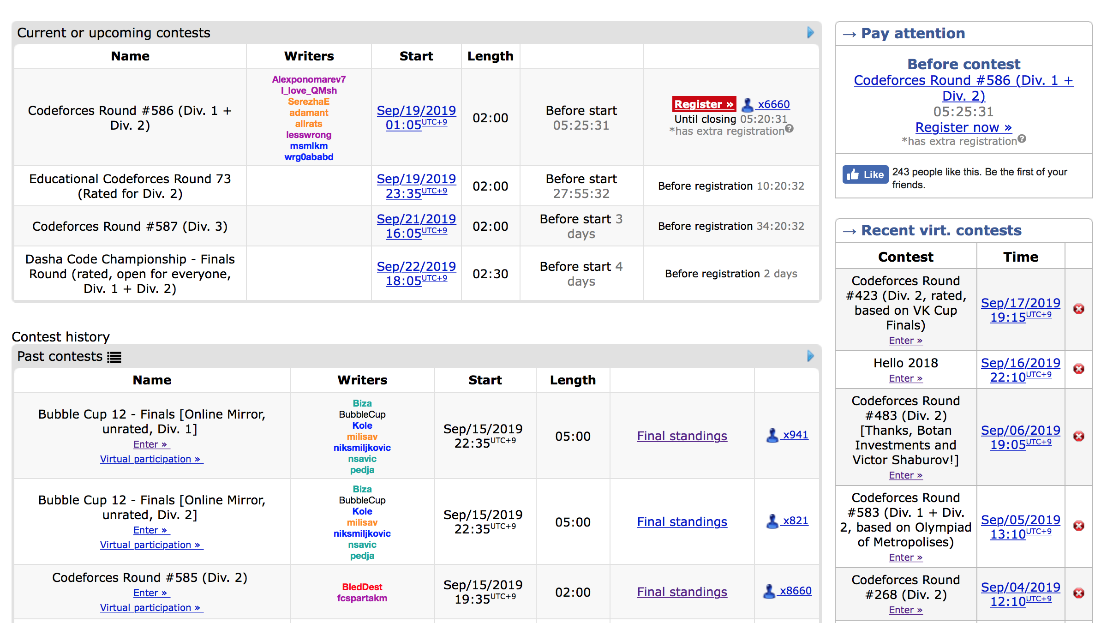The image size is (1113, 623).
Task: Enter Codeforces Round #583 virtual contest
Action: pyautogui.click(x=905, y=557)
